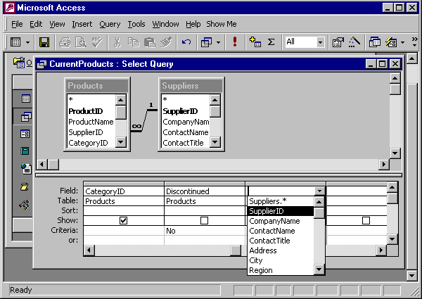Choose Address in the dropdown list
The height and width of the screenshot is (299, 422).
pos(280,250)
